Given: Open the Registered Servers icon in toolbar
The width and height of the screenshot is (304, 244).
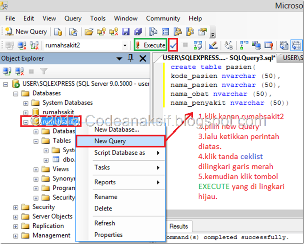Looking at the screenshot, I should tap(153, 32).
